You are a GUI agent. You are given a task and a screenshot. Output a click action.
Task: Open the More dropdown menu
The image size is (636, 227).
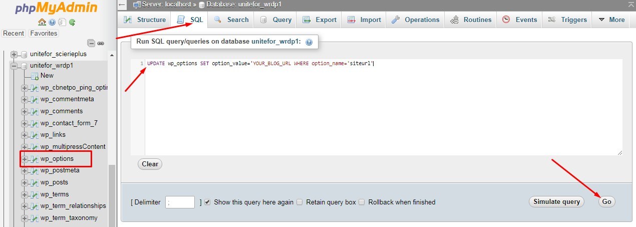[611, 20]
